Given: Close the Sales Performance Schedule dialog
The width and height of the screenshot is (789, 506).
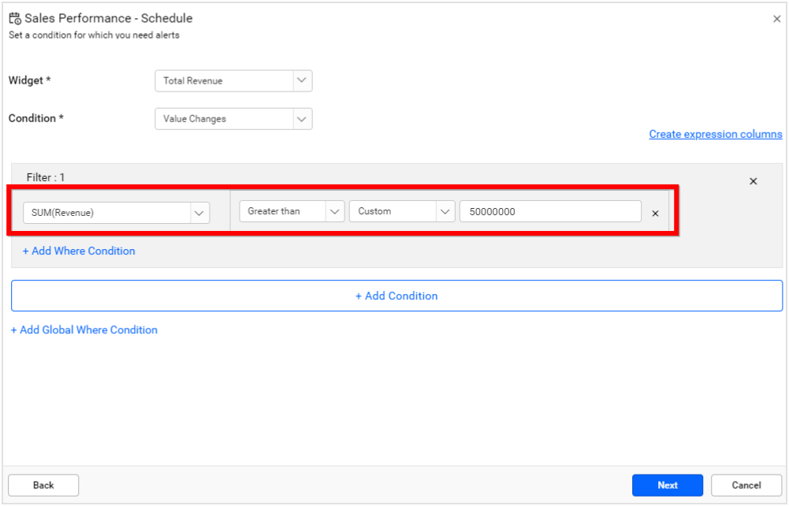Looking at the screenshot, I should pyautogui.click(x=776, y=17).
